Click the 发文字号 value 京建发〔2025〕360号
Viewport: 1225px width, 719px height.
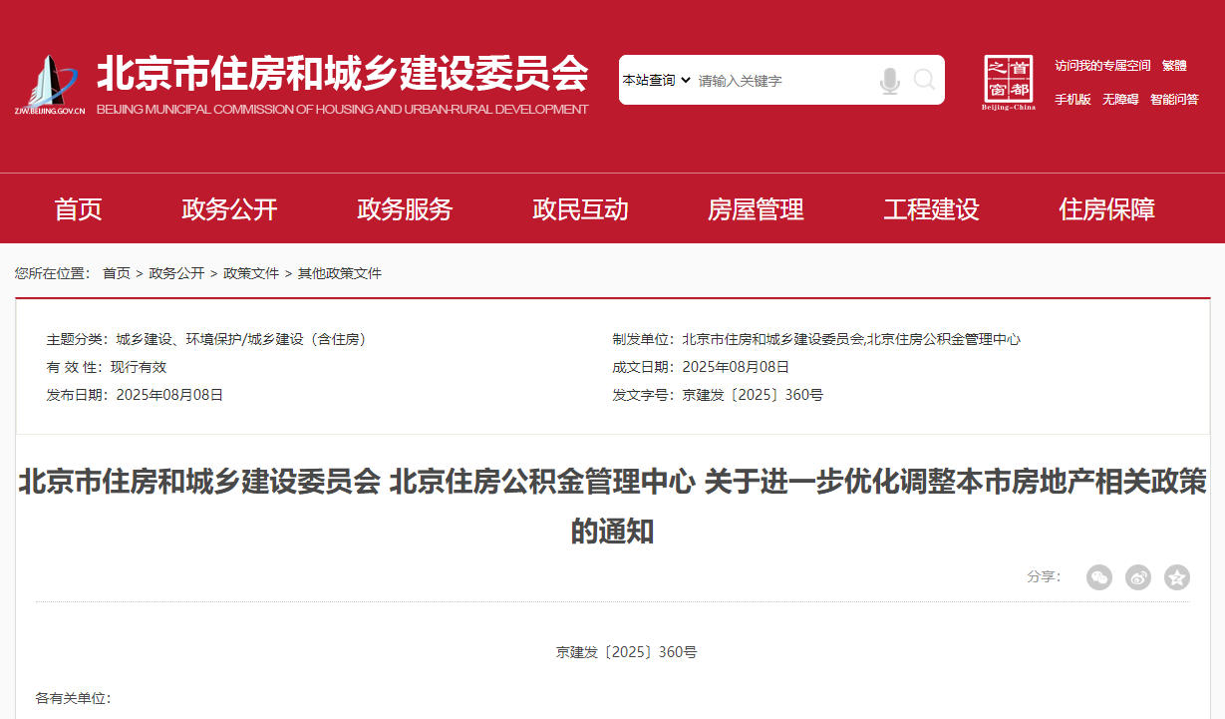[753, 395]
